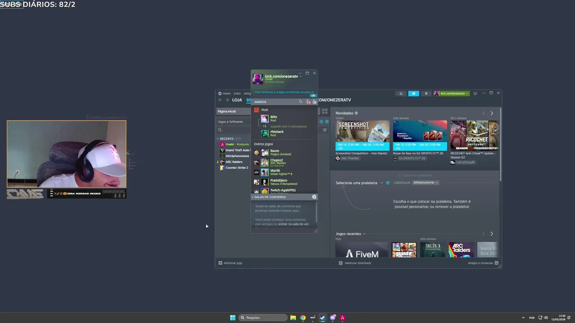The width and height of the screenshot is (575, 323).
Task: Click the entrar na sala de um link
Action: click(x=293, y=224)
